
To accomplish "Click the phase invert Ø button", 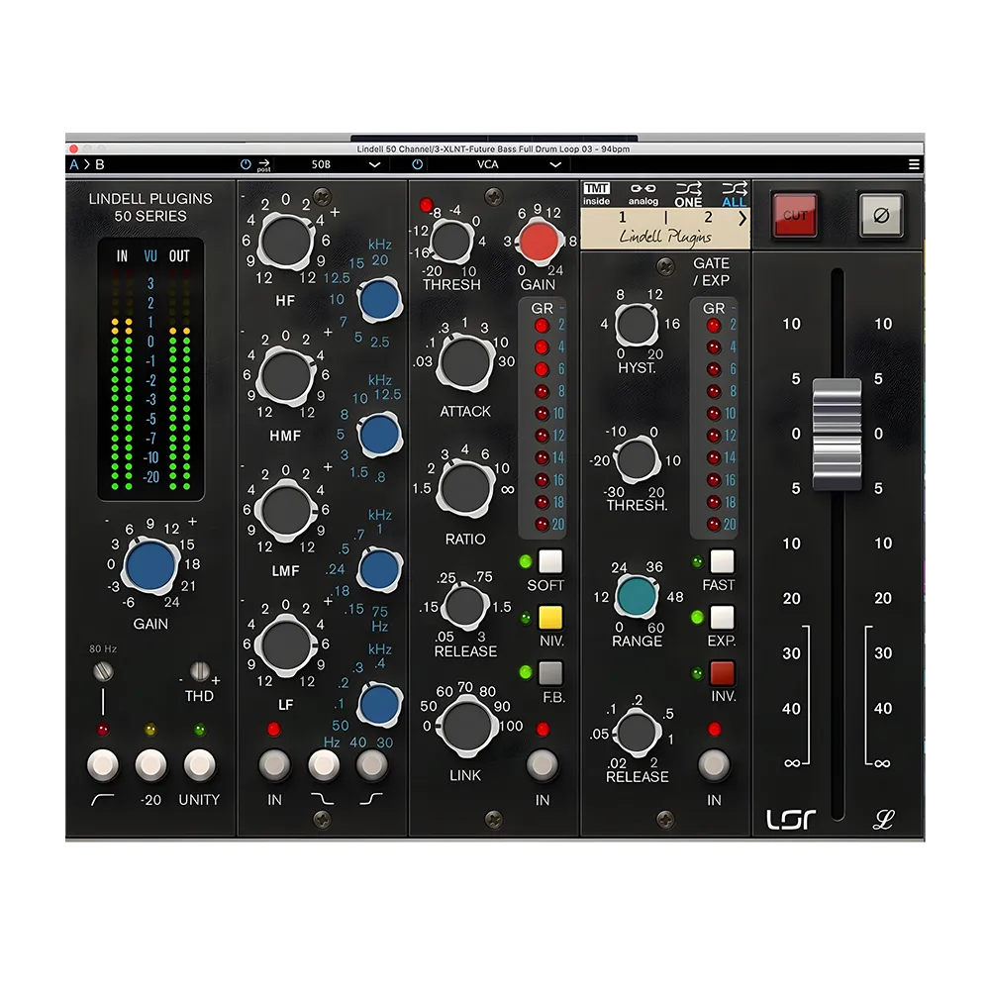I will 881,215.
